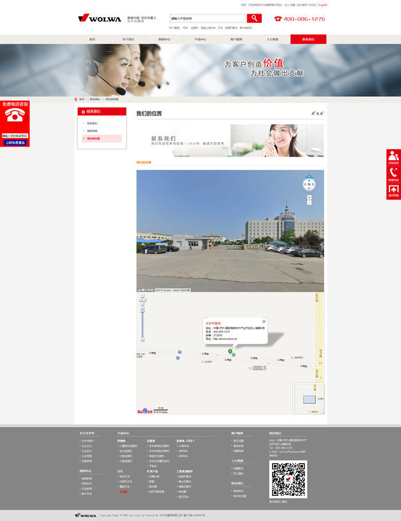
Task: Select the 联系我们 navigation tab
Action: pyautogui.click(x=308, y=40)
